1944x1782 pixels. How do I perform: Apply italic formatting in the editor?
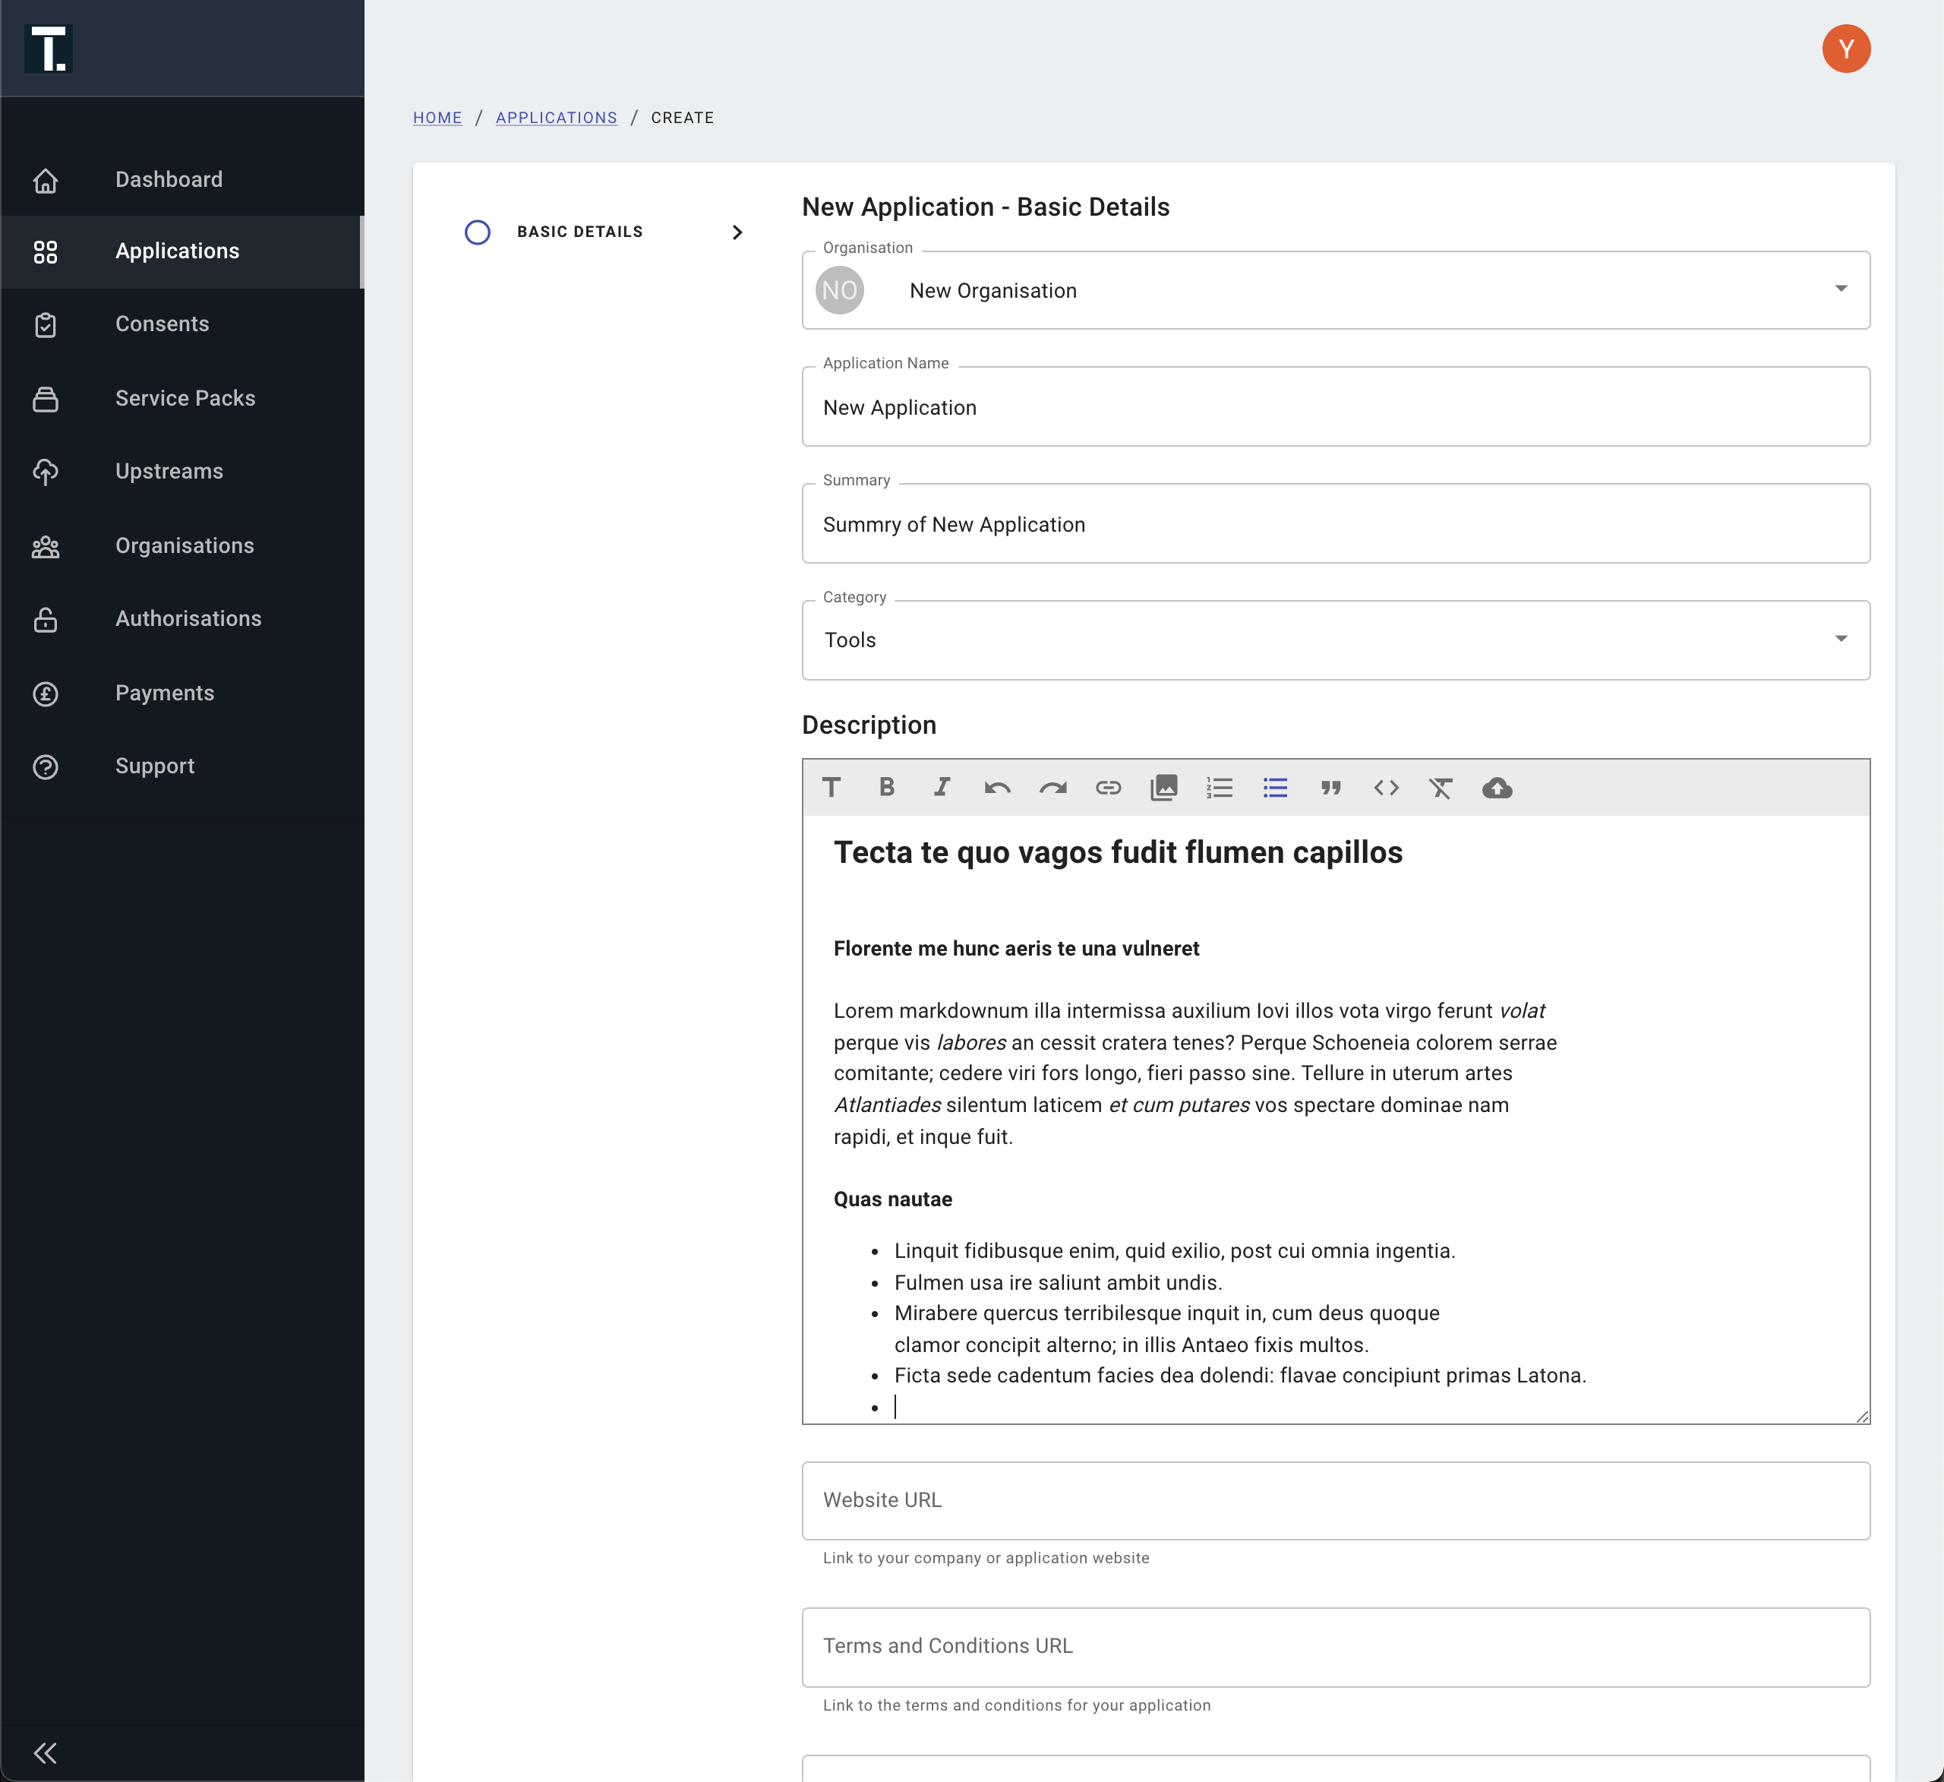pyautogui.click(x=942, y=787)
